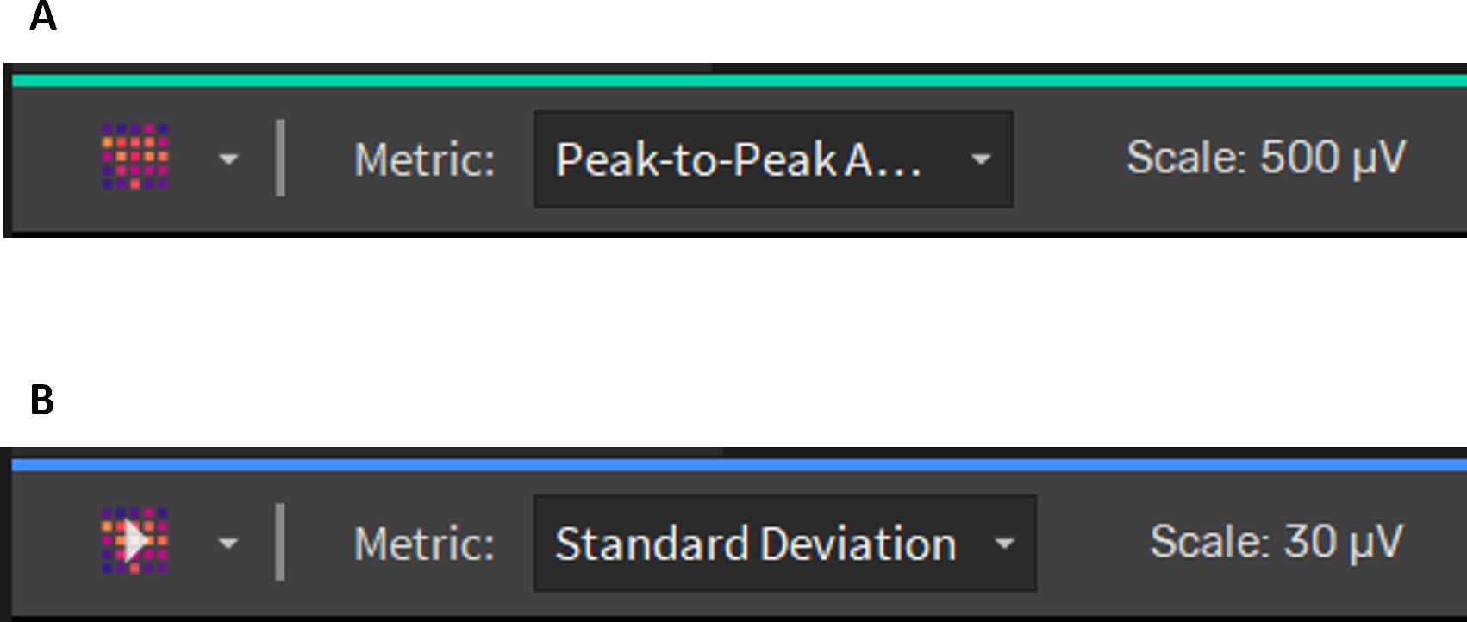Select the Scale: 500 µV readout
The height and width of the screenshot is (622, 1467).
(x=1266, y=159)
